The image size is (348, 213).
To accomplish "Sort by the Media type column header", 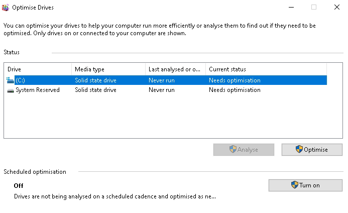I will tap(108, 69).
